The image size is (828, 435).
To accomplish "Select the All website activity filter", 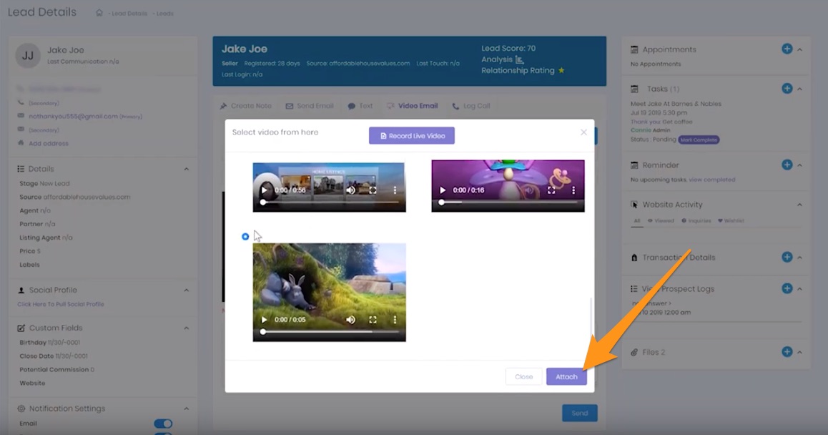I will (637, 221).
